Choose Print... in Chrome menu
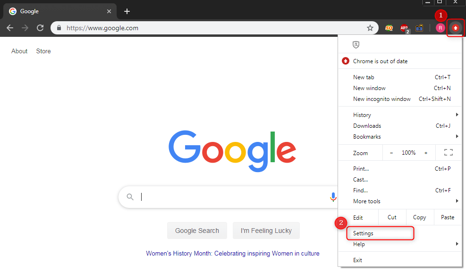The width and height of the screenshot is (466, 273). click(x=400, y=168)
